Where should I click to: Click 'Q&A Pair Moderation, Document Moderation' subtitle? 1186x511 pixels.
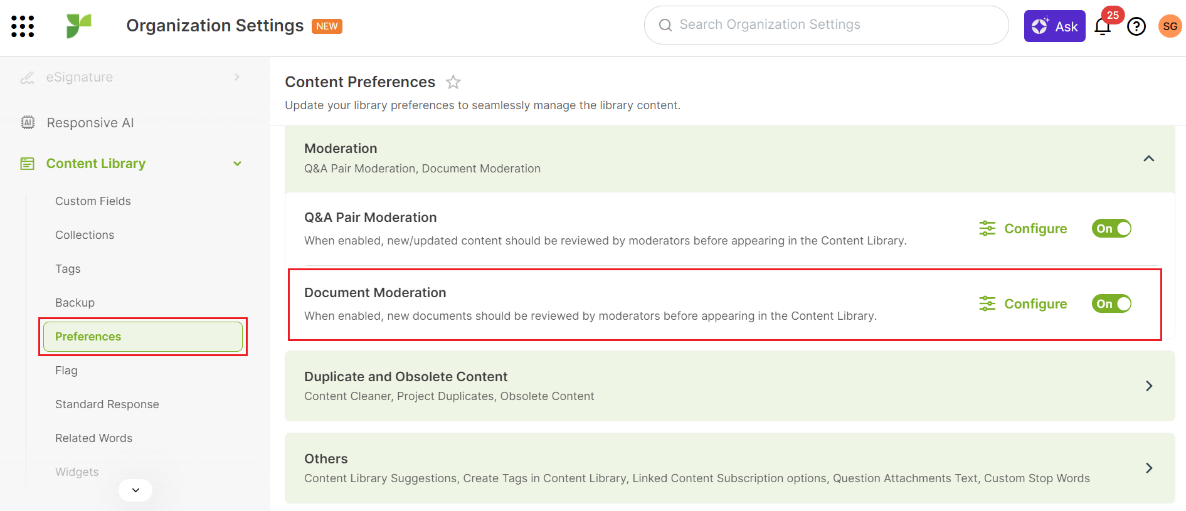[x=422, y=169]
